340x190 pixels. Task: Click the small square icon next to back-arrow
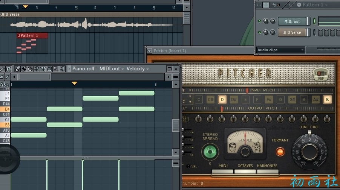pos(279,5)
